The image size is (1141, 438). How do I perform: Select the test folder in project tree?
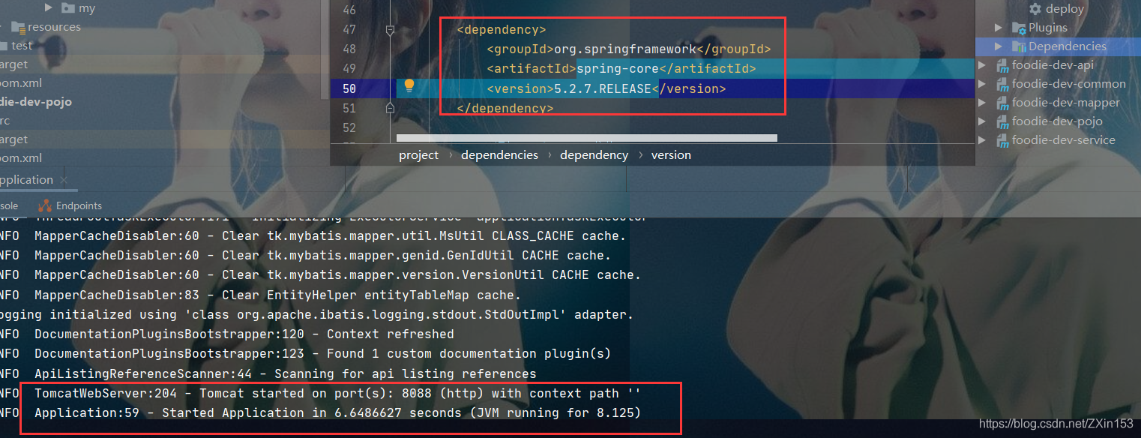pos(22,46)
